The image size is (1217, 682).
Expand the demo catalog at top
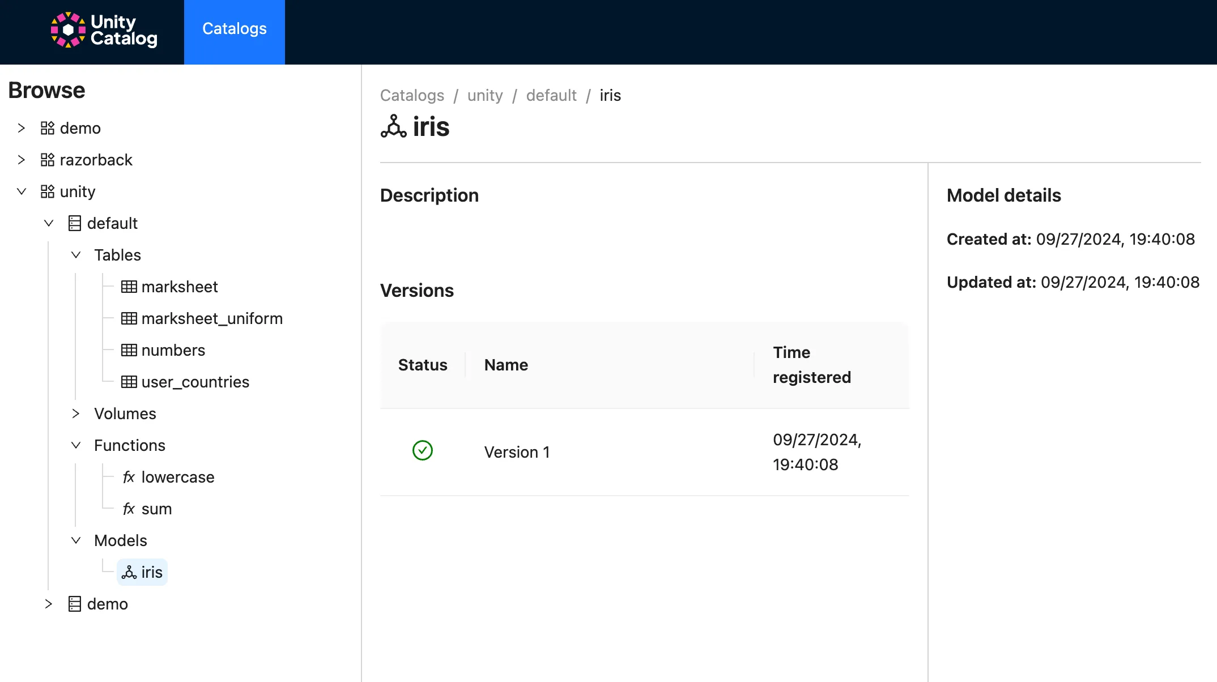(22, 129)
